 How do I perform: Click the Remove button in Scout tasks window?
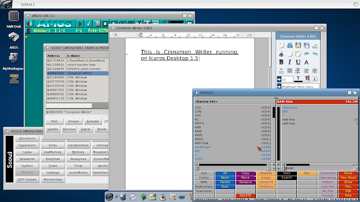point(69,129)
